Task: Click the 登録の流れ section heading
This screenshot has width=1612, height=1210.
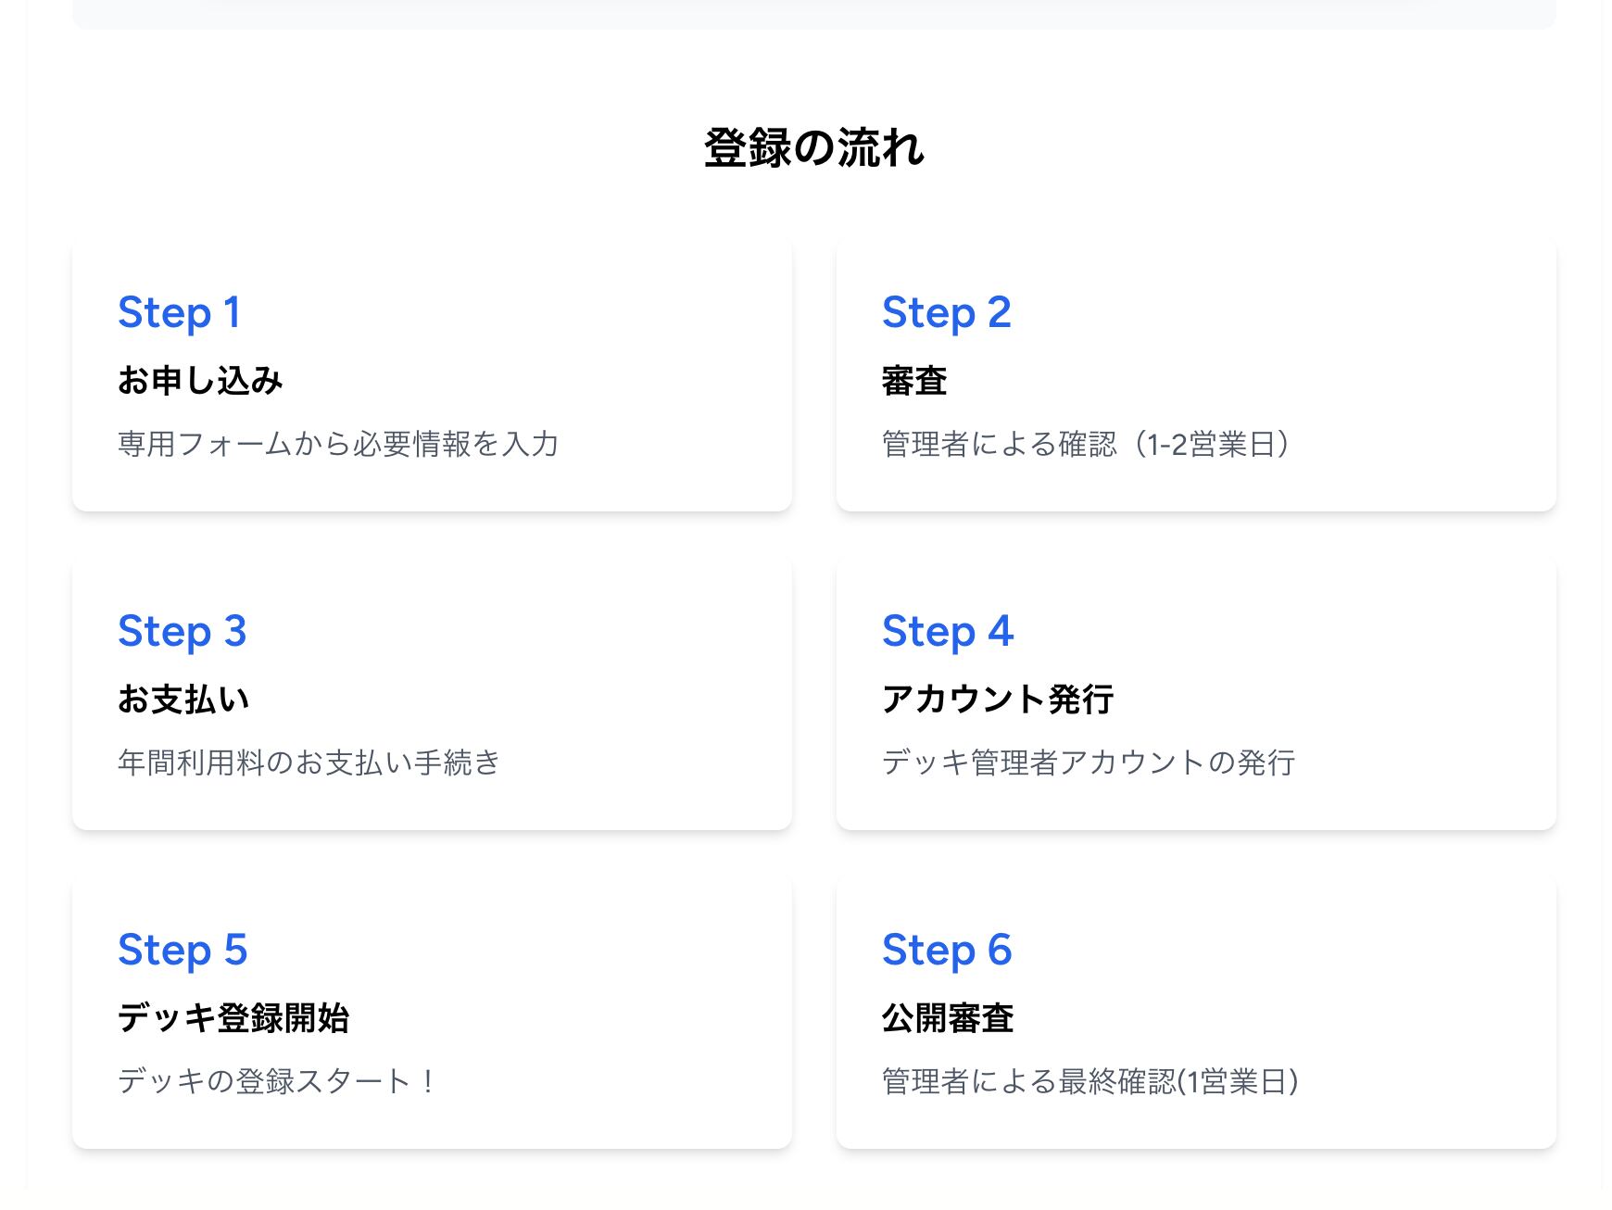Action: click(x=813, y=148)
